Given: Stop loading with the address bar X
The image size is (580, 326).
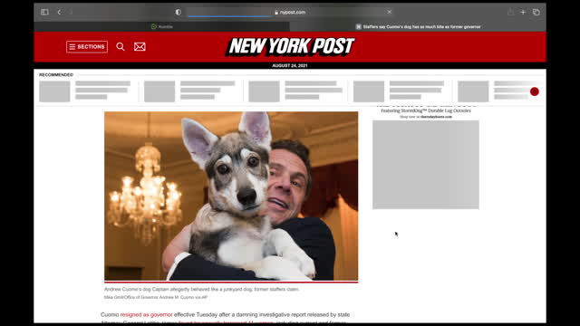Looking at the screenshot, I should 389,12.
